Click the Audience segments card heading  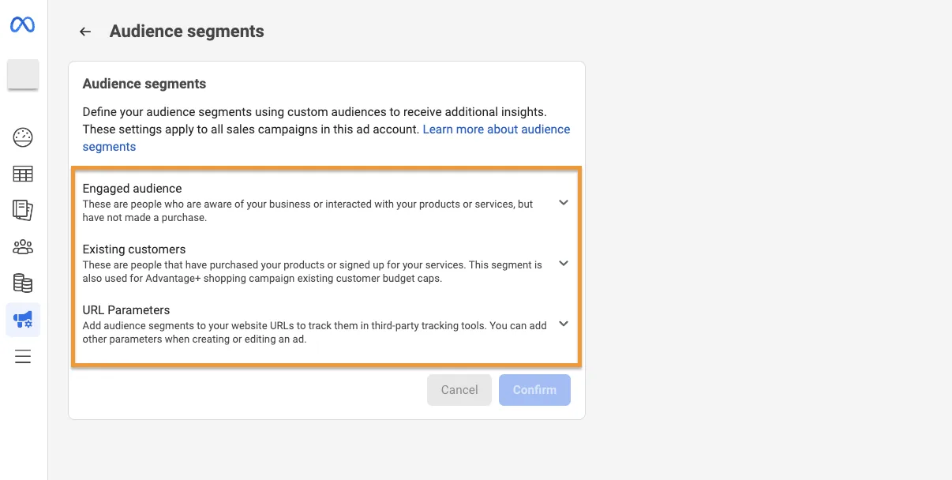coord(144,84)
